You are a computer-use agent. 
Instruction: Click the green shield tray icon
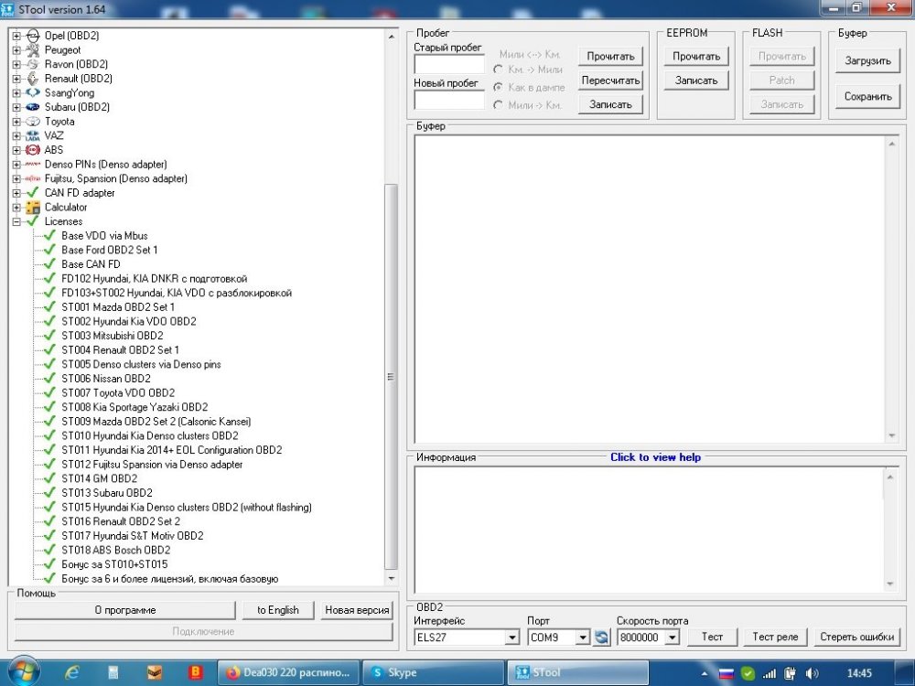click(x=748, y=673)
